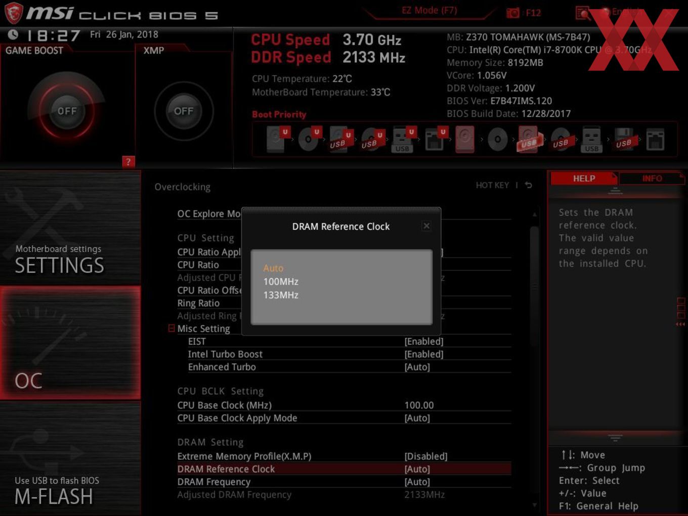Click the Ring Ratio setting row label
The image size is (688, 516).
click(198, 303)
